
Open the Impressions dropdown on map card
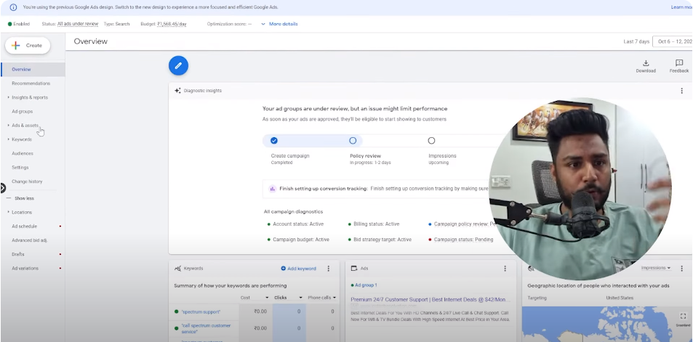655,268
